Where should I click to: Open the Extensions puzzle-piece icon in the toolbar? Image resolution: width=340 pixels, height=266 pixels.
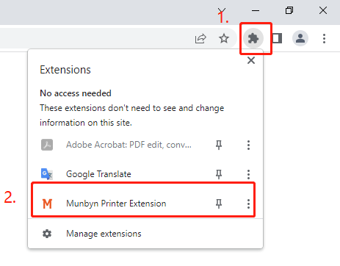(253, 38)
